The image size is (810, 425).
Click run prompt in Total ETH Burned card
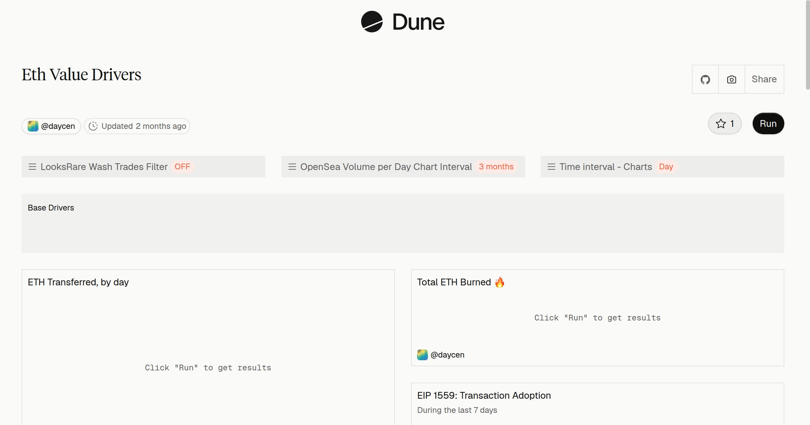pyautogui.click(x=597, y=318)
